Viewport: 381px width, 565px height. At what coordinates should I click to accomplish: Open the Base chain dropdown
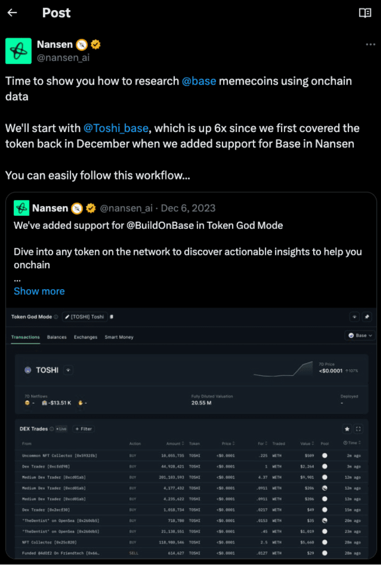tap(360, 336)
